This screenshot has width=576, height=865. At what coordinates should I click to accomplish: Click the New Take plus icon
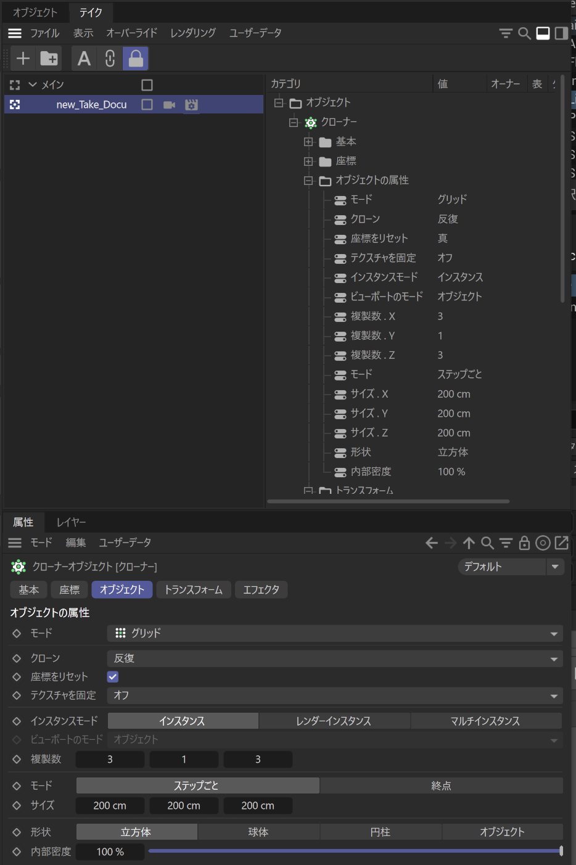[23, 59]
